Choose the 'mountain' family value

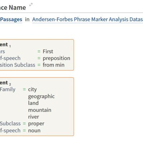coord(40,110)
